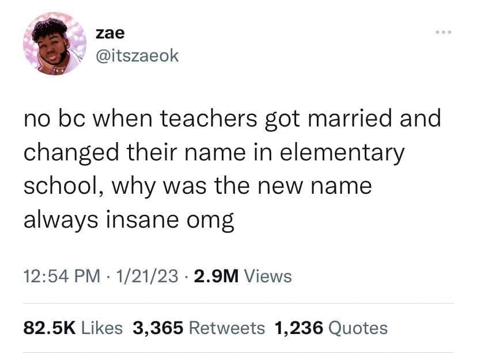Screen dimensions: 477x353
Task: Click the 3,365 retweet count
Action: (158, 328)
